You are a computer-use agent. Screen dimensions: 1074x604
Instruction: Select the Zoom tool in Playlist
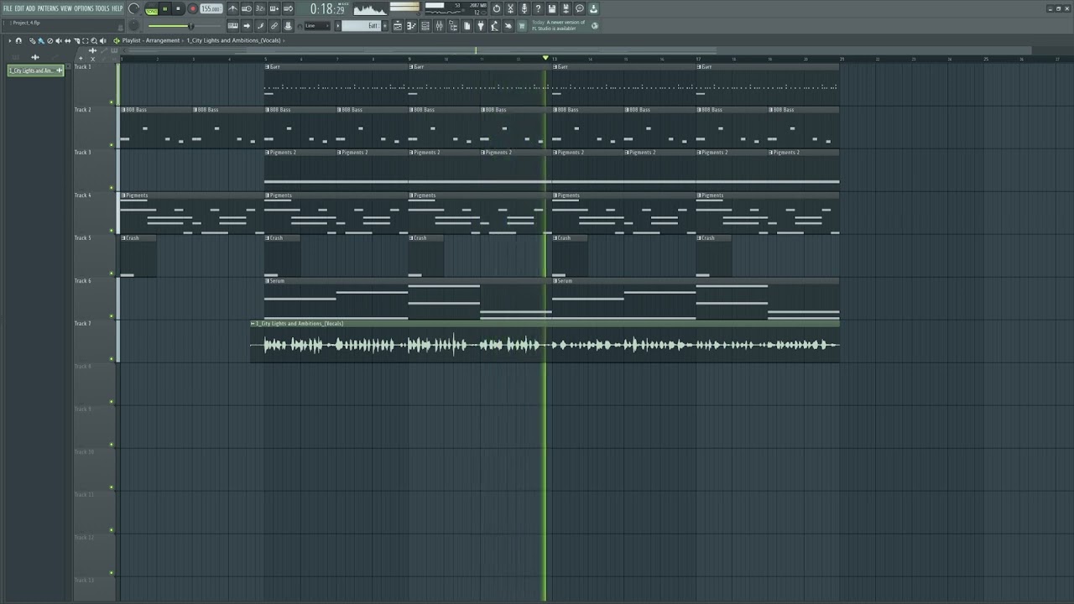coord(94,40)
